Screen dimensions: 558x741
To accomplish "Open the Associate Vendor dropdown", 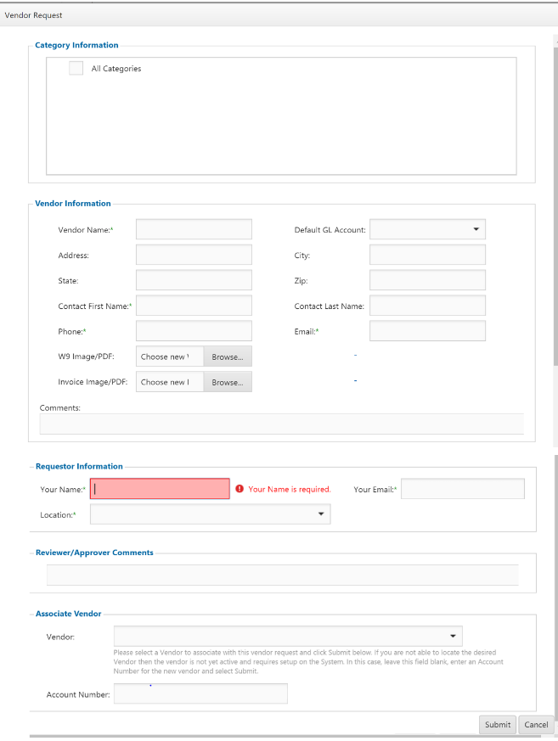I will pos(288,636).
